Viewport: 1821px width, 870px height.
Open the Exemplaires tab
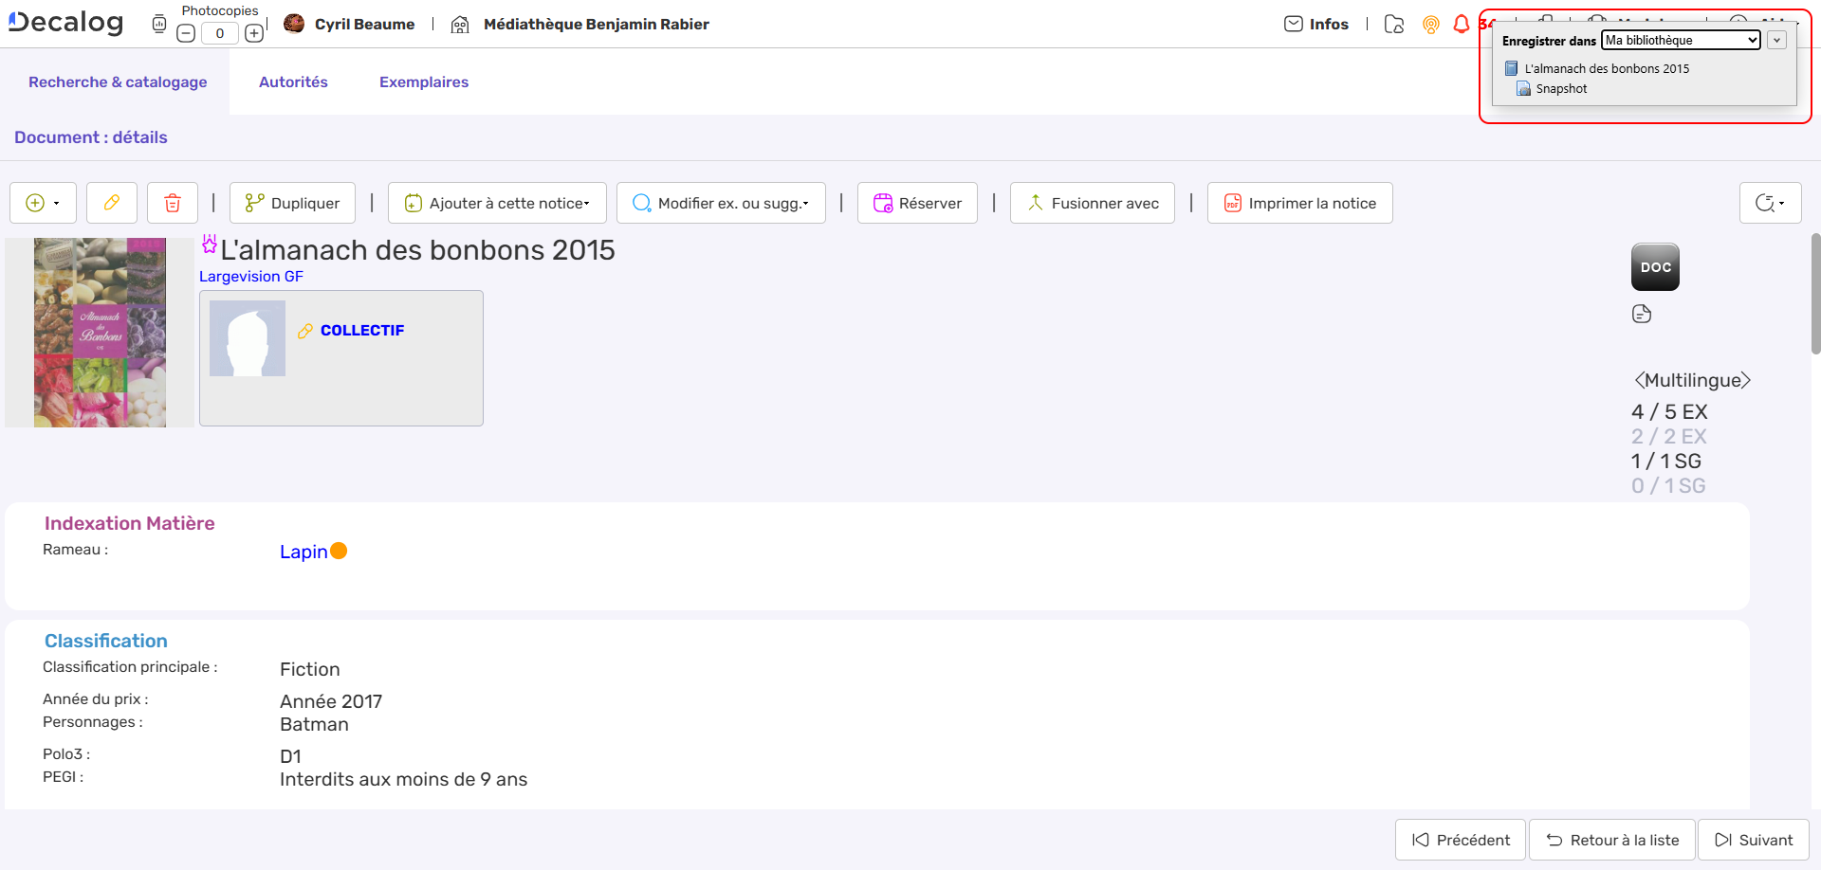point(423,82)
